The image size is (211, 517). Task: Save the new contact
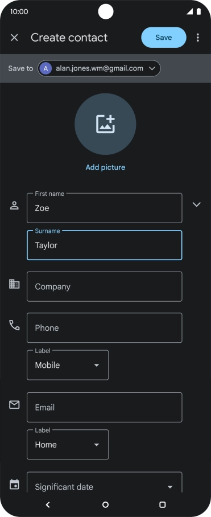click(x=164, y=37)
